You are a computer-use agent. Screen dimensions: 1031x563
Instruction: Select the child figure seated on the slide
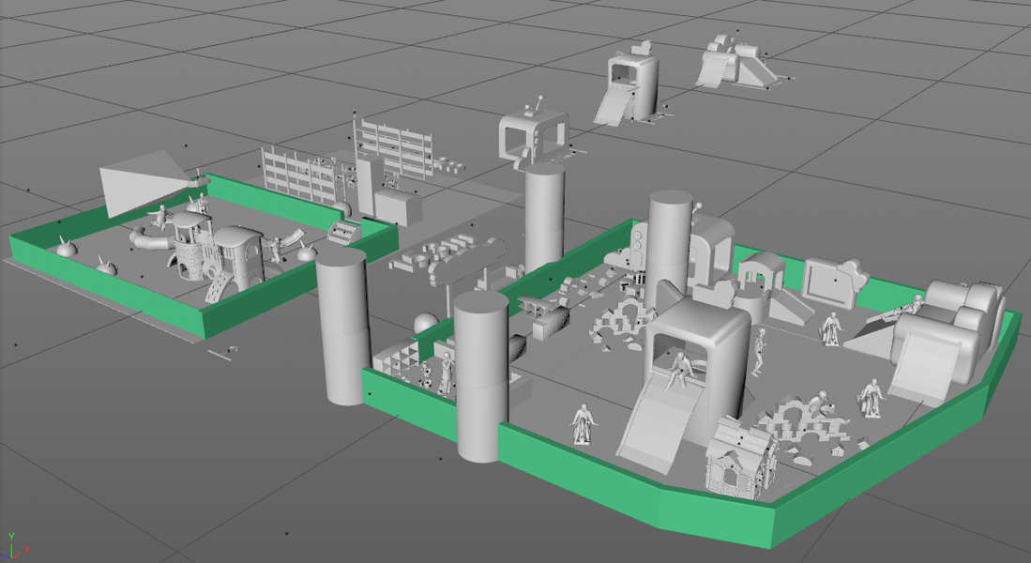tap(682, 371)
